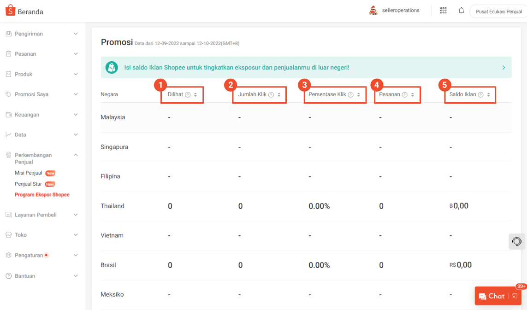Image resolution: width=527 pixels, height=310 pixels.
Task: Open the apps grid icon near the bell
Action: (443, 10)
